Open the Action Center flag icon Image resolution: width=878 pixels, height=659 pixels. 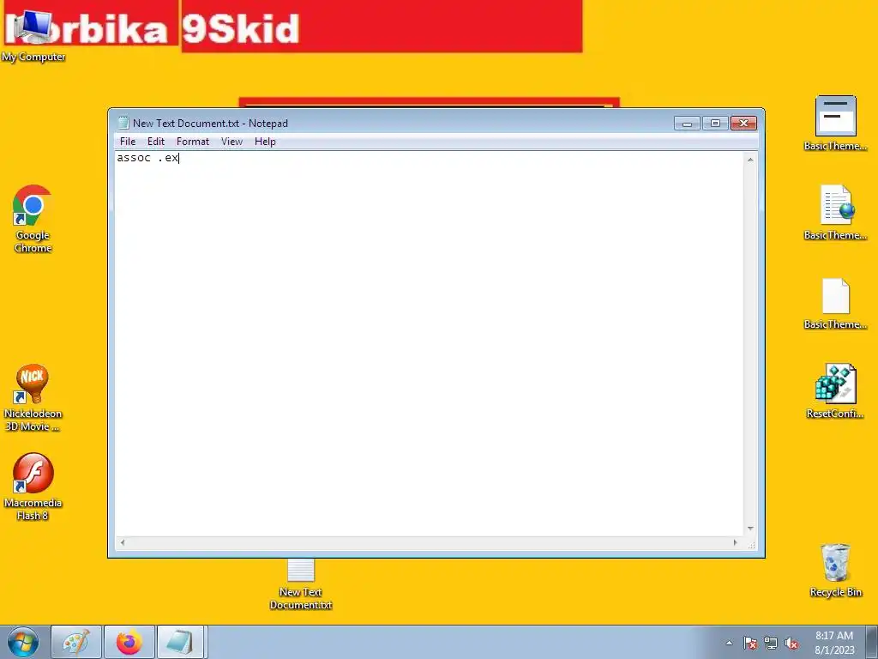749,643
